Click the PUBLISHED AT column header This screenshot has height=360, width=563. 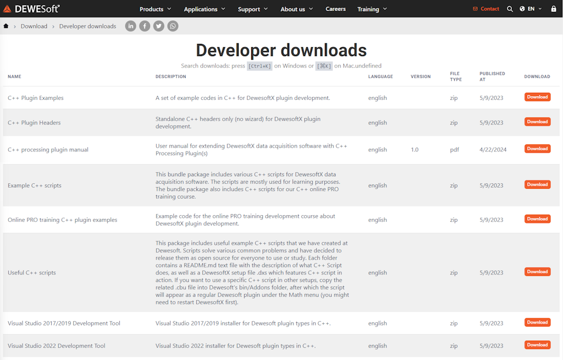pyautogui.click(x=492, y=76)
